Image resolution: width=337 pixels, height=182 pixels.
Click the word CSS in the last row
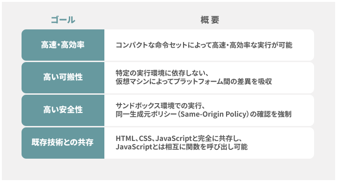tap(146, 139)
